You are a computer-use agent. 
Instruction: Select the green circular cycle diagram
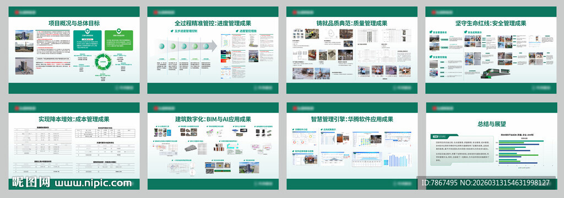[x=103, y=62]
